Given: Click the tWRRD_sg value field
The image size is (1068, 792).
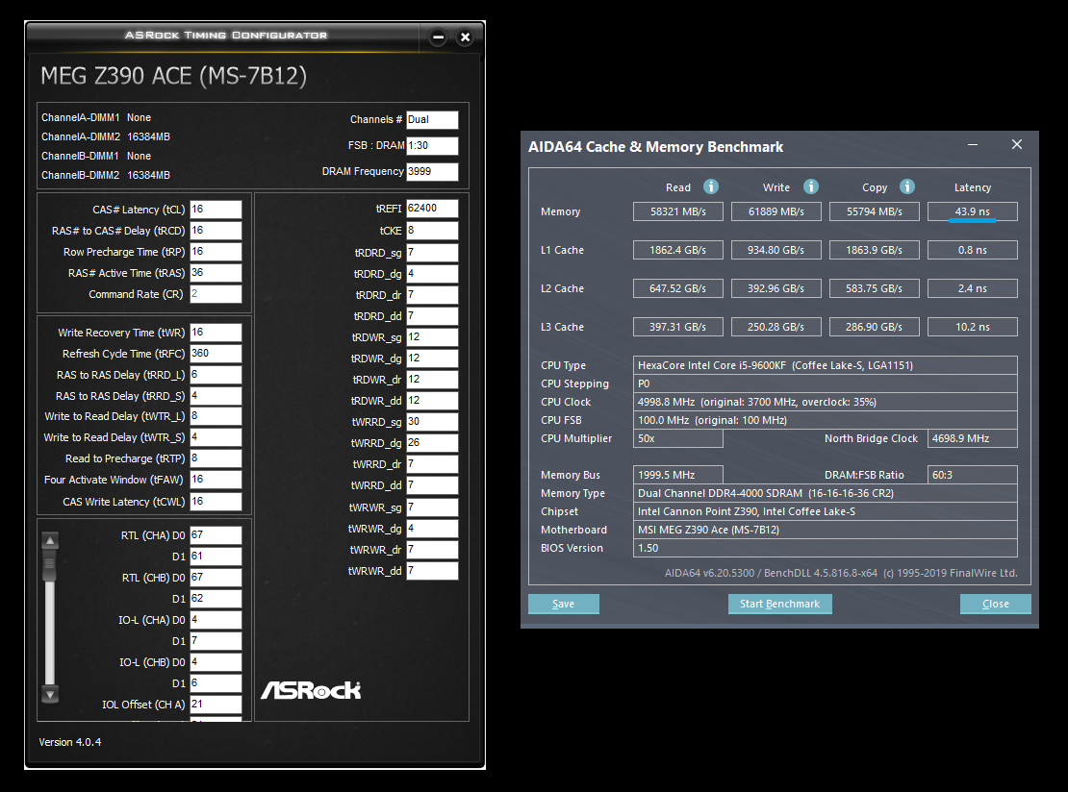Looking at the screenshot, I should coord(432,421).
